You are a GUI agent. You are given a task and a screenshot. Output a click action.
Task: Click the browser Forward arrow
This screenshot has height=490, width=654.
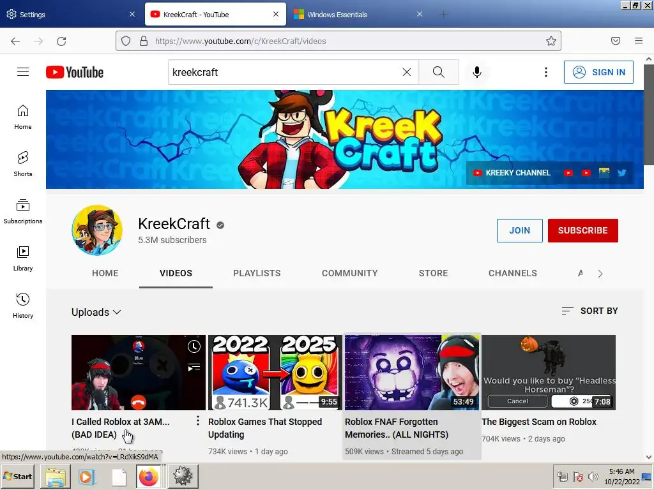coord(38,41)
